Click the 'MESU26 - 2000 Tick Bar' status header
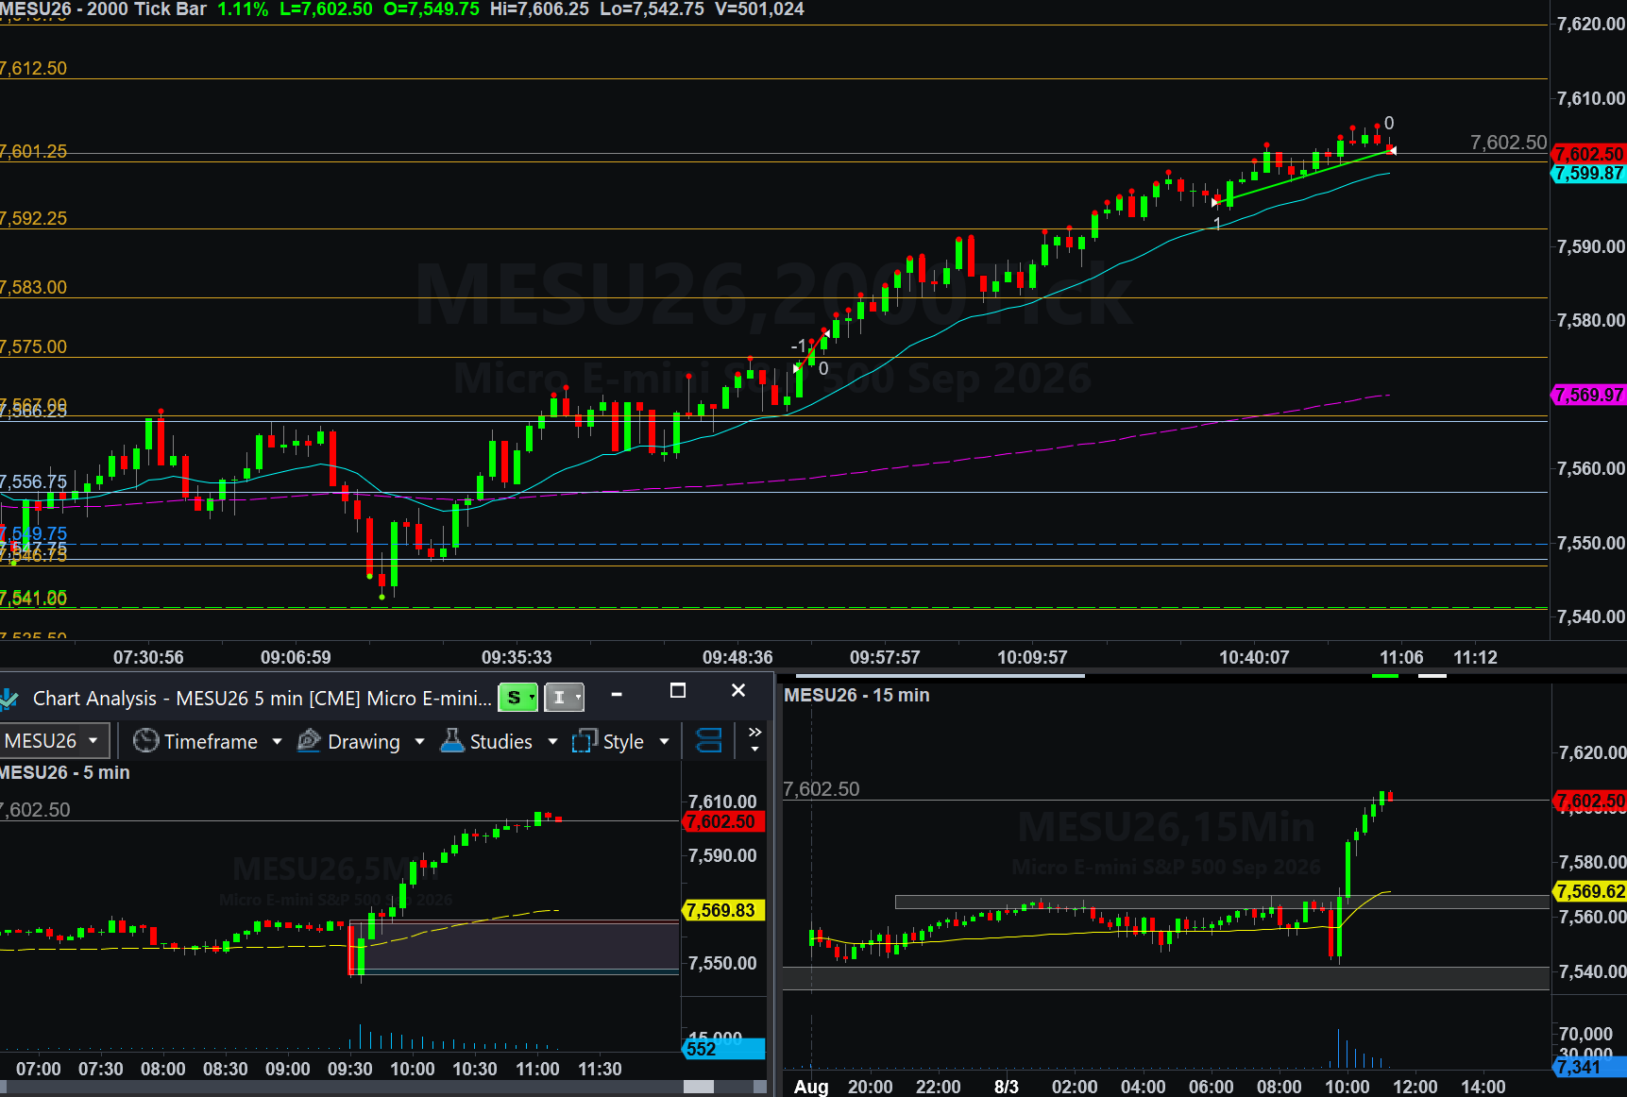 point(103,9)
